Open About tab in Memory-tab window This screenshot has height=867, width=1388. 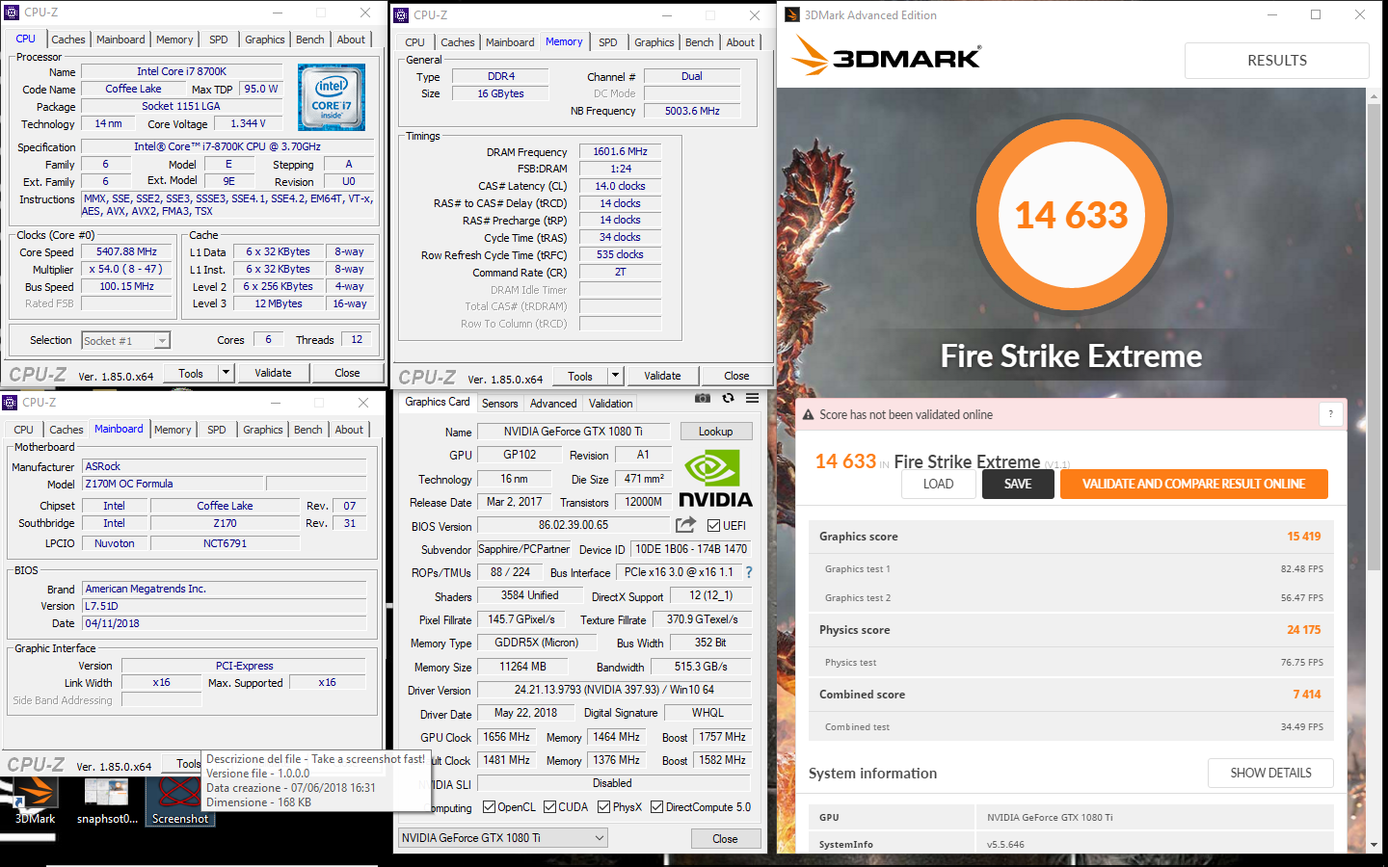pos(740,42)
